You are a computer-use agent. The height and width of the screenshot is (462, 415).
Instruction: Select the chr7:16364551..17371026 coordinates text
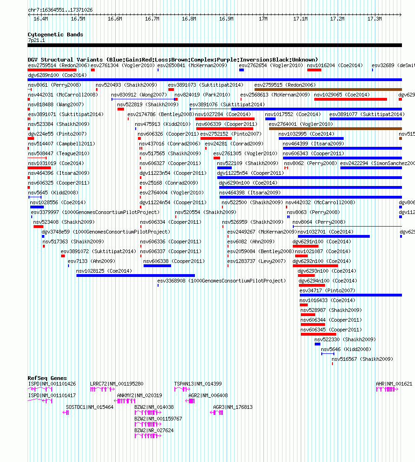pyautogui.click(x=60, y=10)
